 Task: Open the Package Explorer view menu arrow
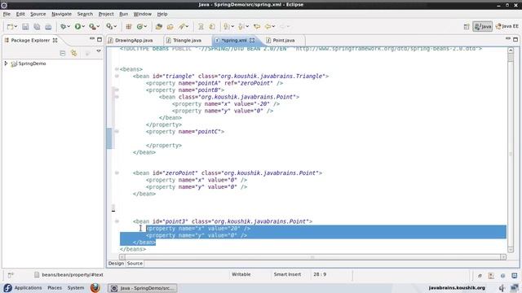[99, 51]
